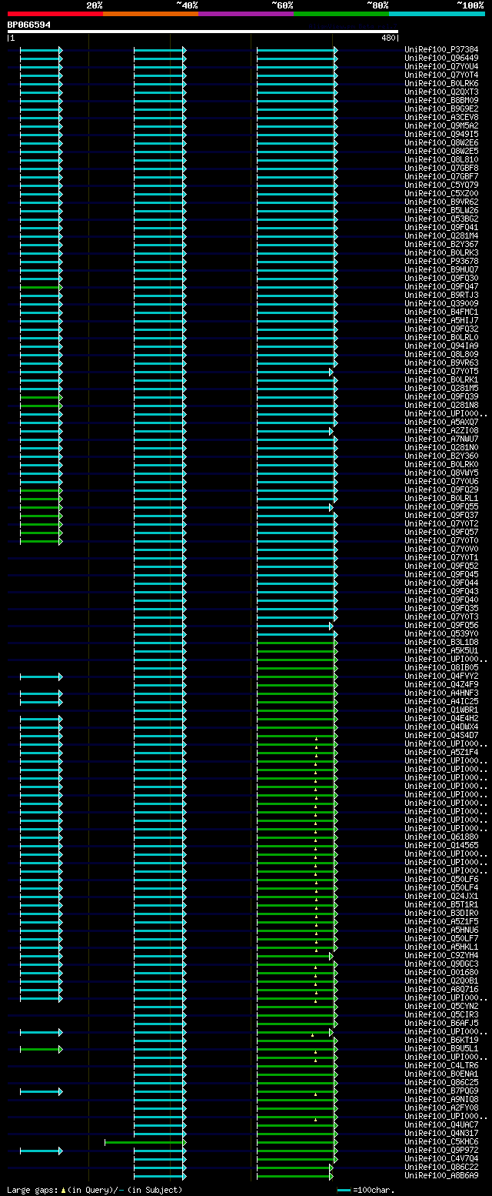Select hit UniRef100_B9RTJ3
The image size is (492, 1196).
(441, 295)
